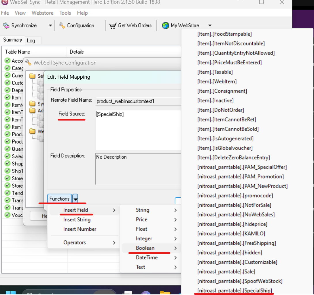Click the Sales row green check icon
Viewport: 314px width, 295px height.
7,156
